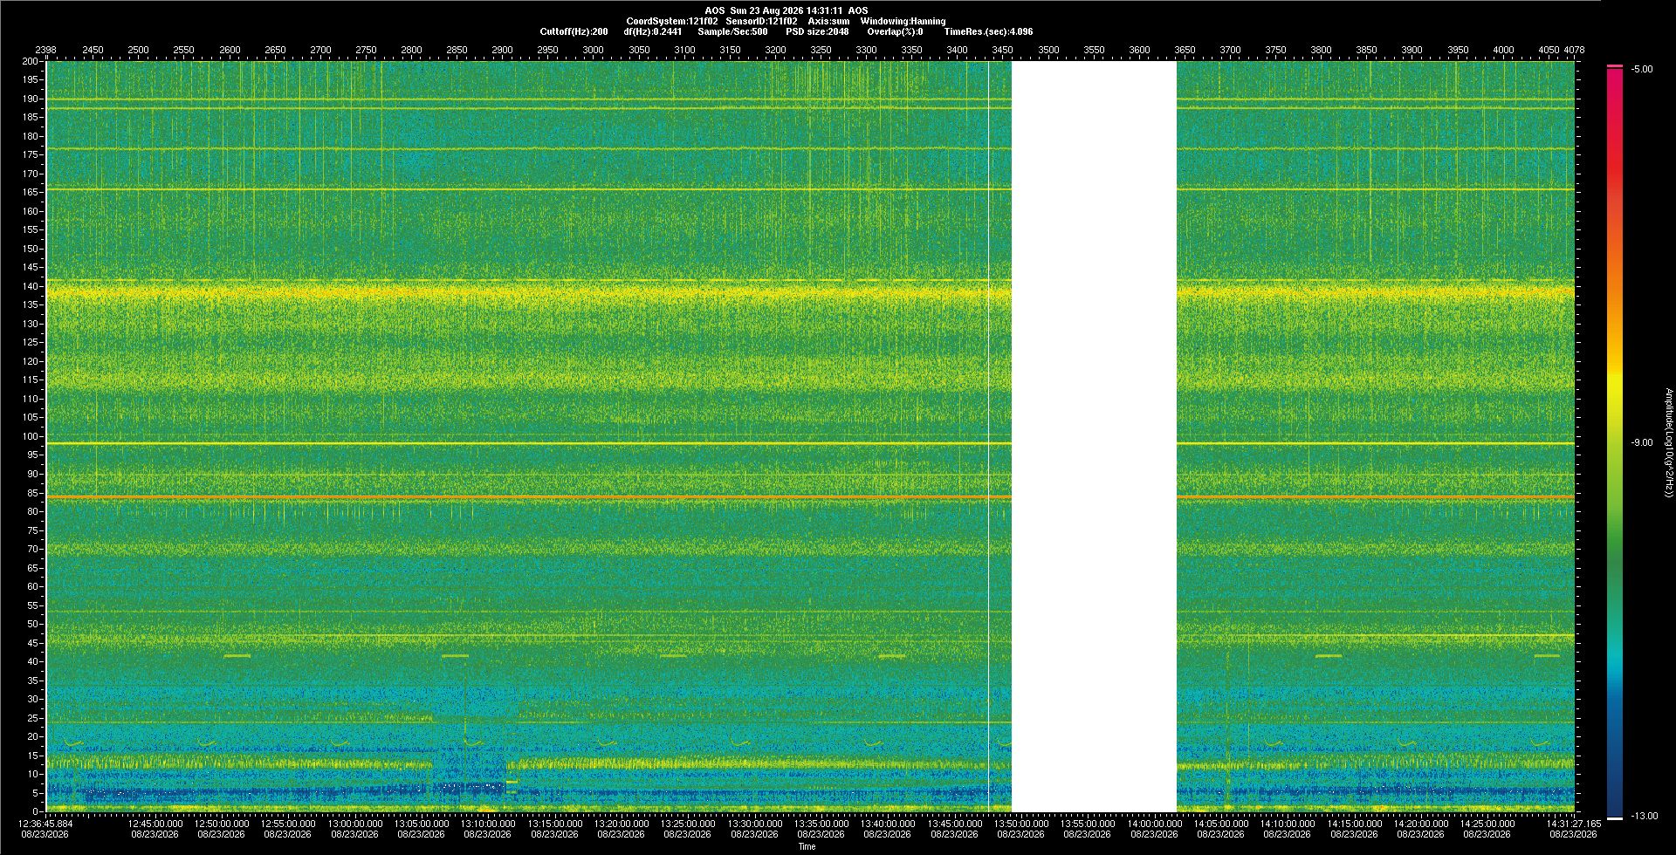1676x855 pixels.
Task: Click the 13:10:00.000 time label
Action: 488,823
